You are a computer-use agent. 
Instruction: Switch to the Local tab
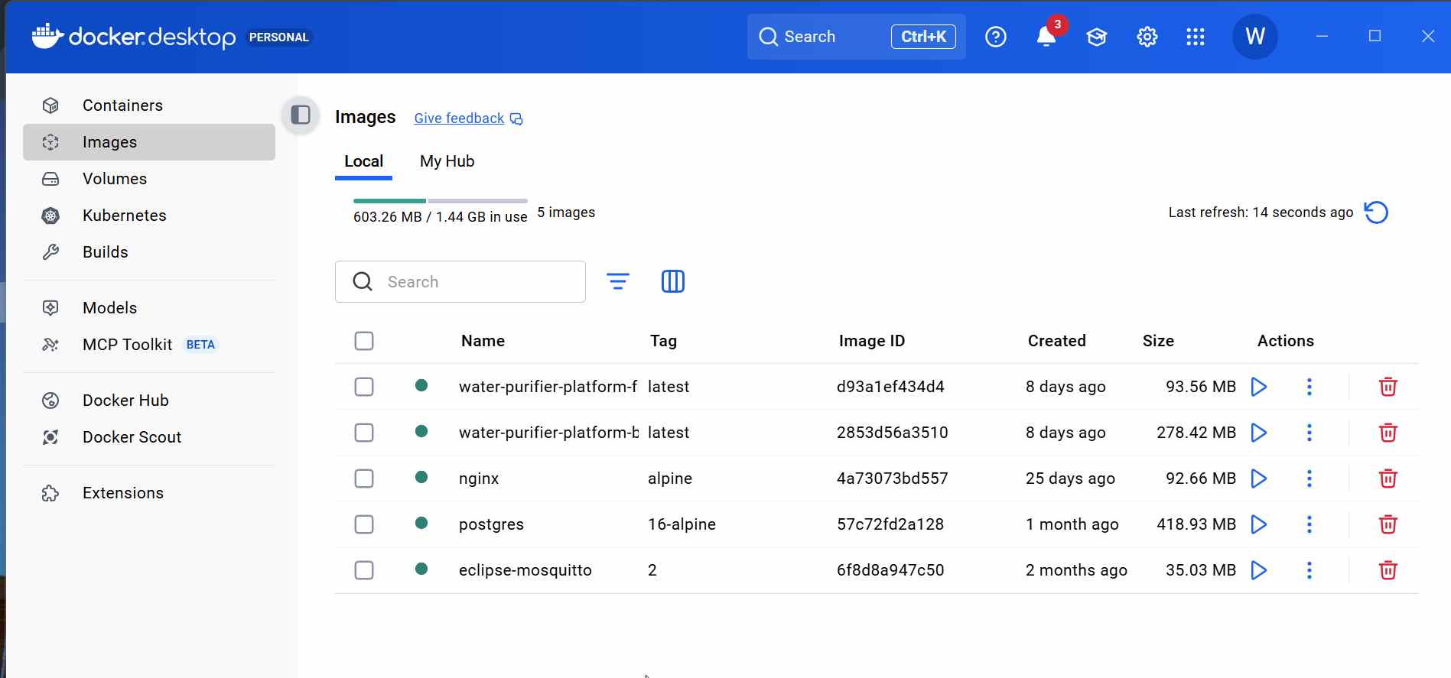[x=363, y=161]
